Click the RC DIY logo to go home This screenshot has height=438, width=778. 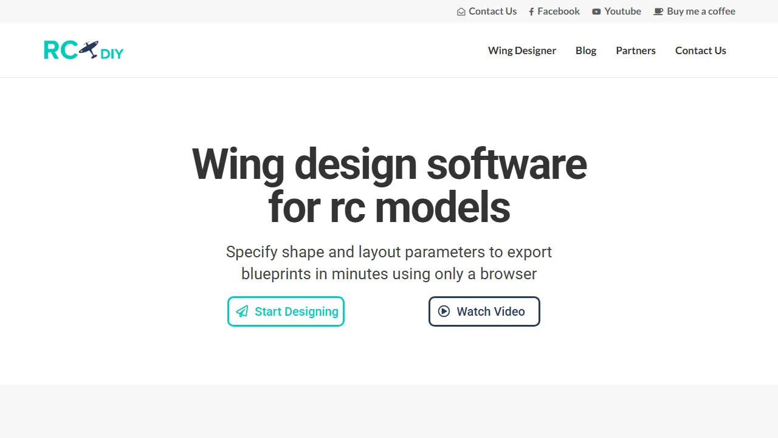(x=83, y=50)
